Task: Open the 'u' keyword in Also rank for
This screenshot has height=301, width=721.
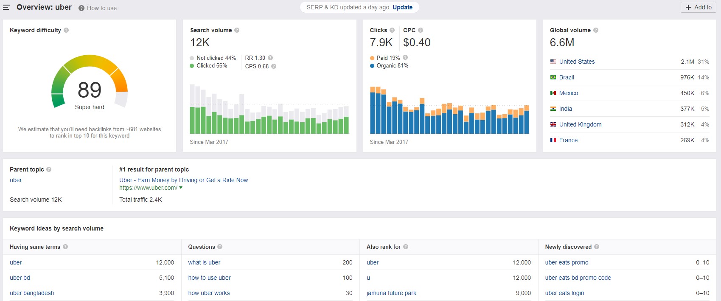Action: 368,278
